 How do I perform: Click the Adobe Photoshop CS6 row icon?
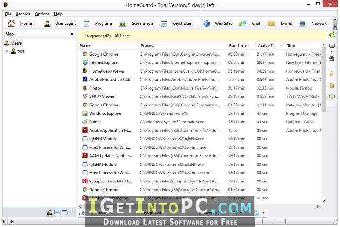click(x=85, y=79)
